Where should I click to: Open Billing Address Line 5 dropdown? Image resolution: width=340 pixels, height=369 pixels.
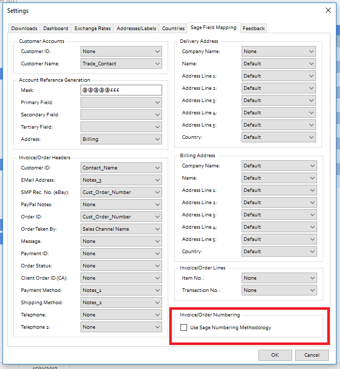279,239
